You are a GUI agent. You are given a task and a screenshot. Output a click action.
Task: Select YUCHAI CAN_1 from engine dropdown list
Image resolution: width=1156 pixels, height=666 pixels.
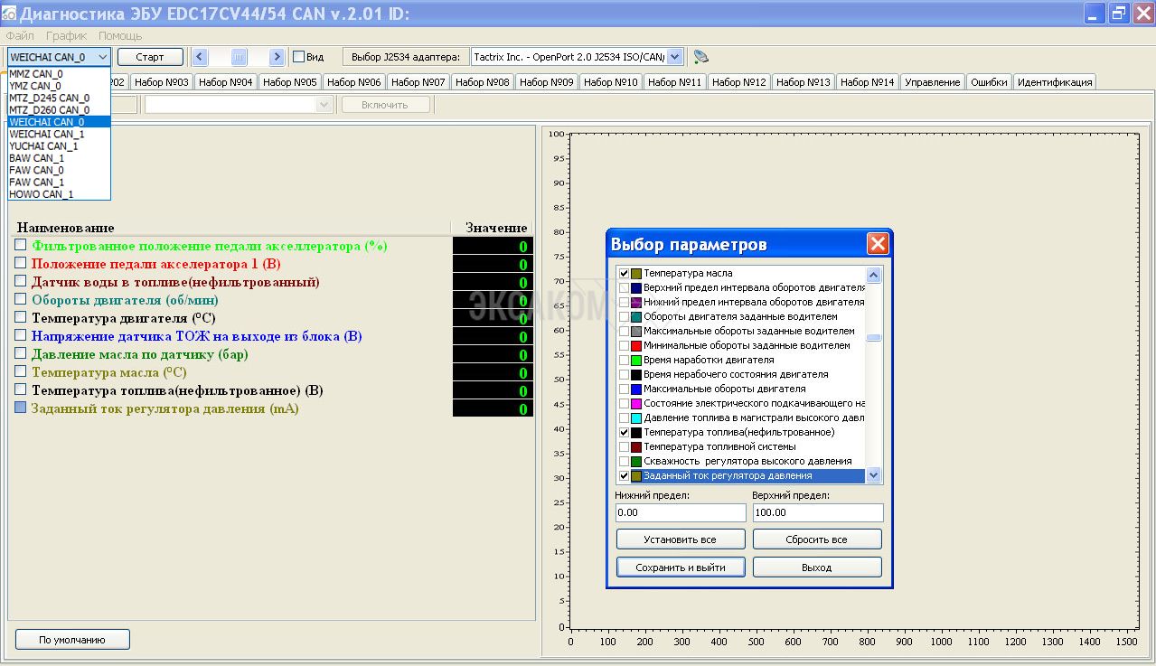(x=43, y=145)
